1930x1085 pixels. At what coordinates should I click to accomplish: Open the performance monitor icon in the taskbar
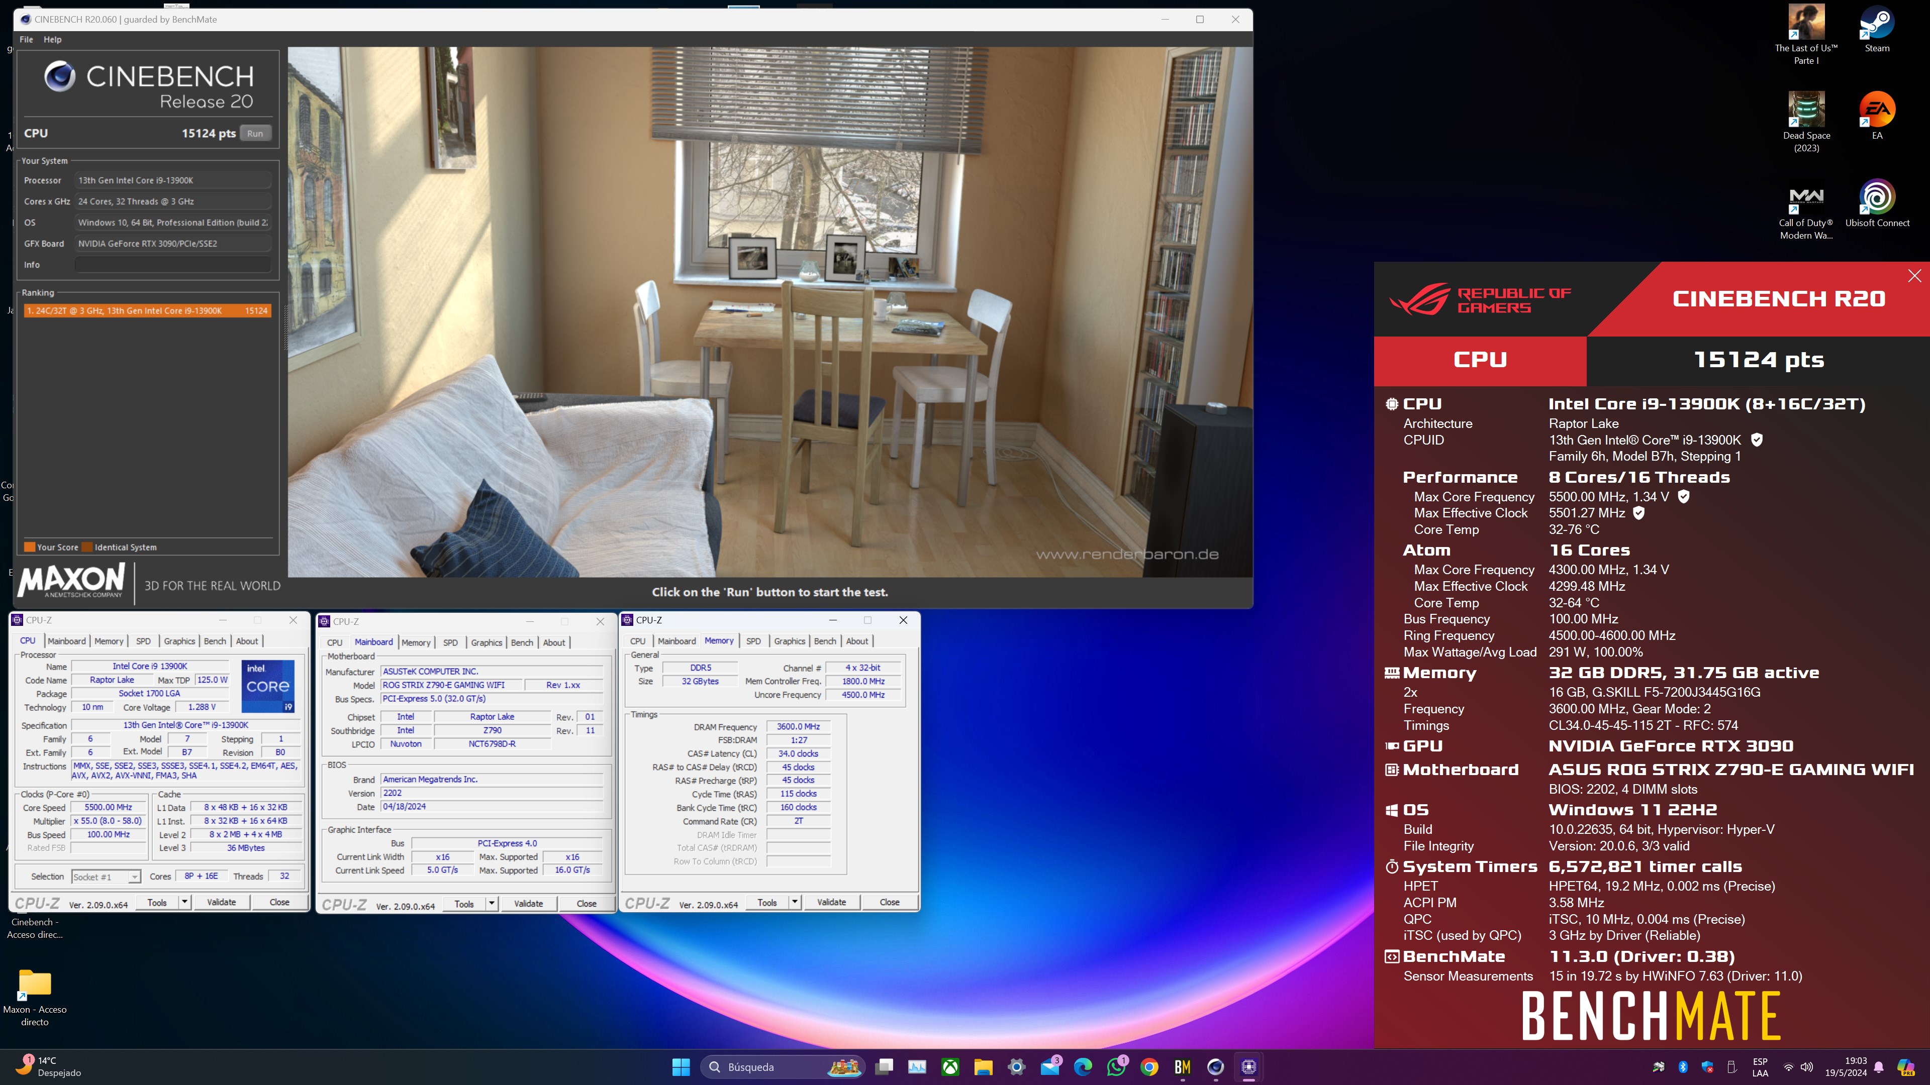pyautogui.click(x=917, y=1067)
